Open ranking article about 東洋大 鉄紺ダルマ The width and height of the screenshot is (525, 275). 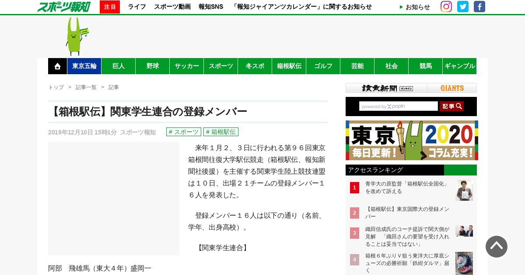pos(407,263)
